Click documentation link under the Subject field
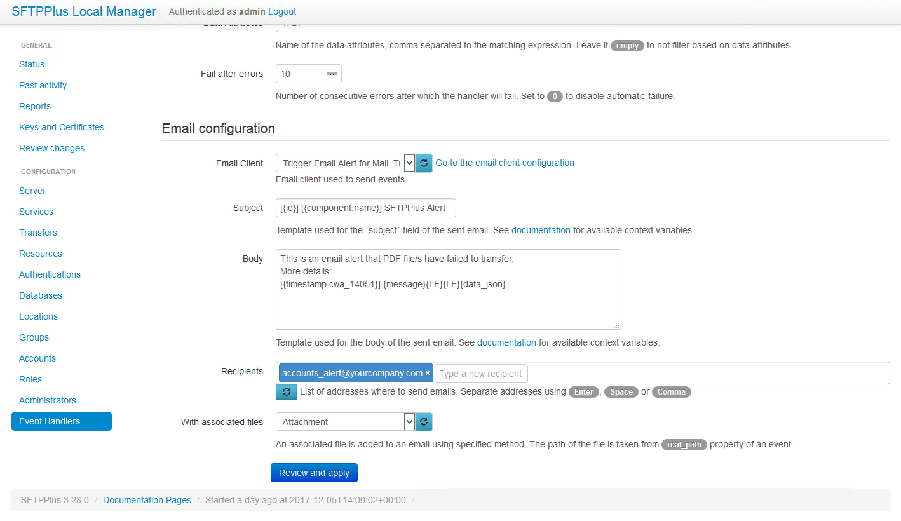 (541, 230)
